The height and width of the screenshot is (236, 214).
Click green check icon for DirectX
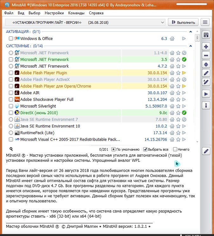point(184,113)
